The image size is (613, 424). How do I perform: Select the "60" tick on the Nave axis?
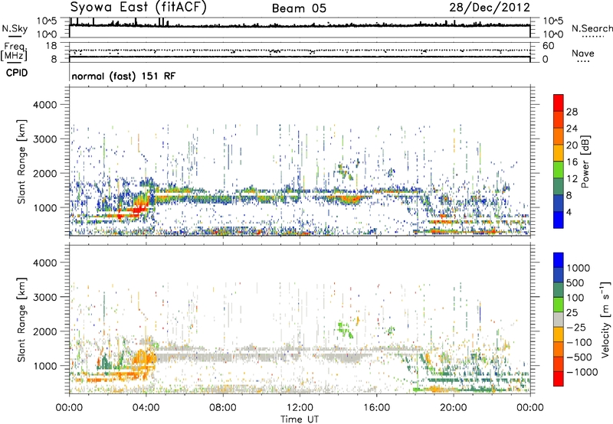(x=548, y=46)
